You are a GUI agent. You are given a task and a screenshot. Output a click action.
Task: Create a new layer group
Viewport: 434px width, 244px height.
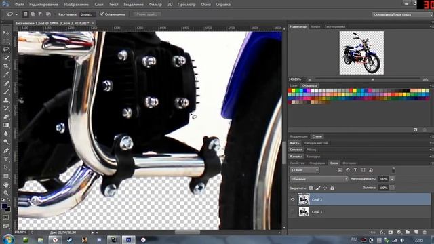(x=408, y=232)
